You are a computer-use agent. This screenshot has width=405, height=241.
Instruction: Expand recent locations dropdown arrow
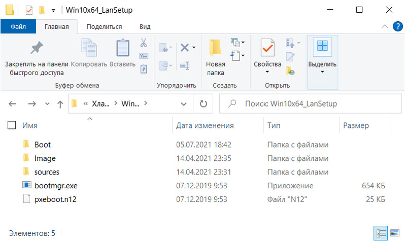click(x=47, y=104)
